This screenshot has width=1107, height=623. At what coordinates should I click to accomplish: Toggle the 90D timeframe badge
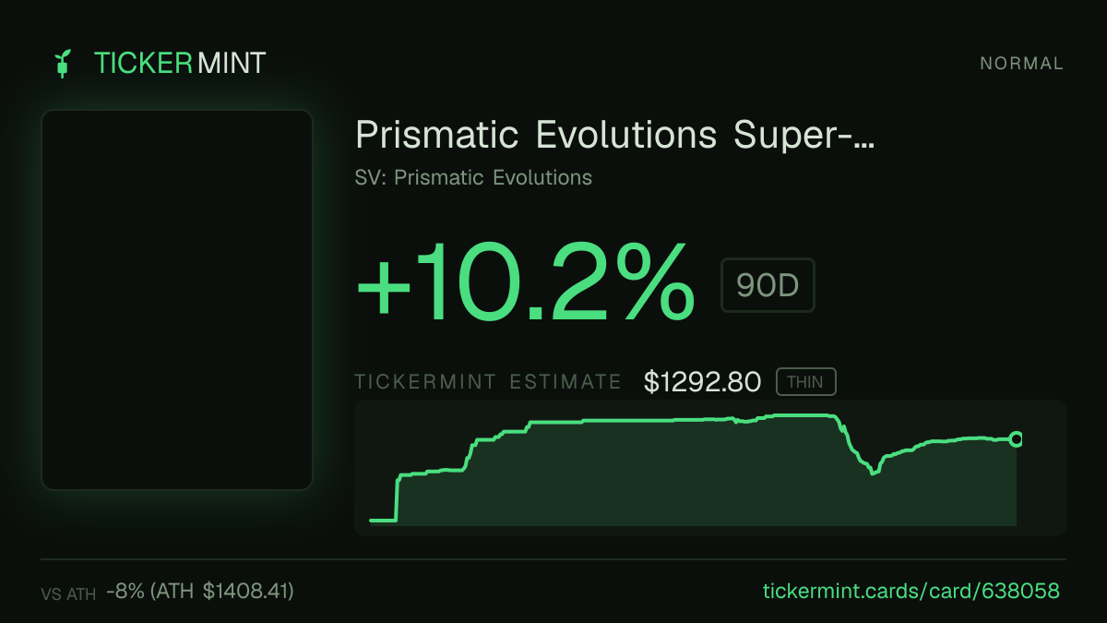point(768,285)
